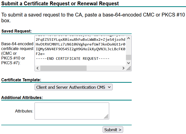Screen dimensions: 186x134
Task: Click the right arrow of the horizontal scrollbar
Action: pos(123,68)
